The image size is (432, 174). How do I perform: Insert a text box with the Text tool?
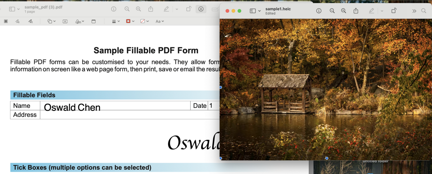65,21
